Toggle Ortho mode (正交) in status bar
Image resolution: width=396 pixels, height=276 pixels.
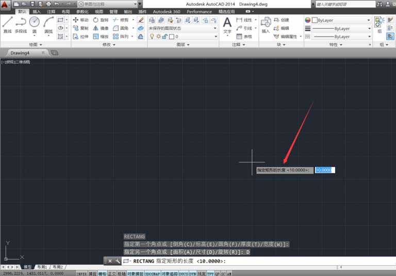[112, 273]
